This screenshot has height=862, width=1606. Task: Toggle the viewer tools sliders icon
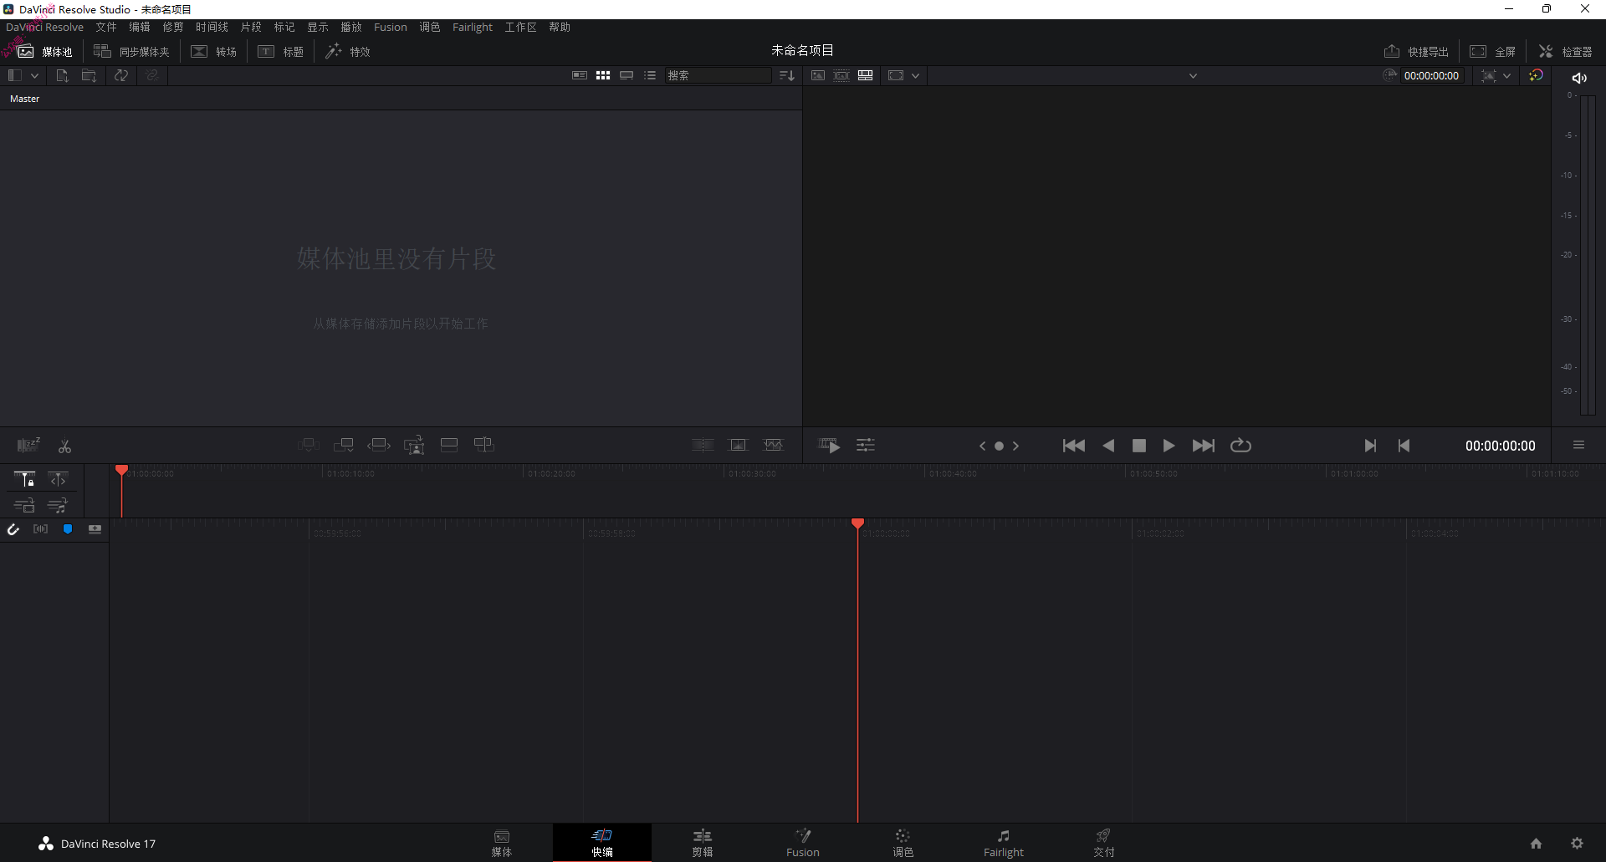pyautogui.click(x=866, y=446)
